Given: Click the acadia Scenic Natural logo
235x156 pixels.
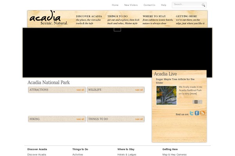Looking at the screenshot, I should [49, 18].
